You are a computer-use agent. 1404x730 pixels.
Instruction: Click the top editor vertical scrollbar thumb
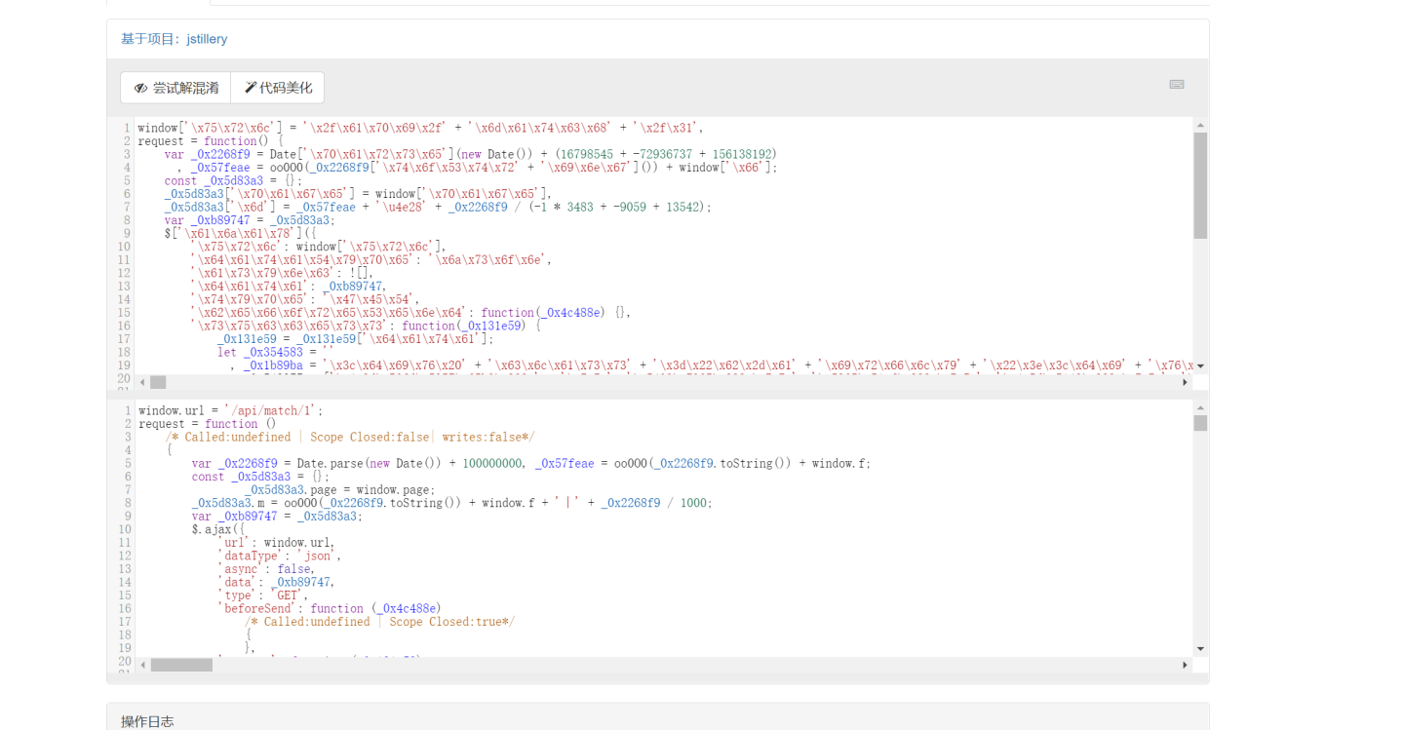click(1200, 185)
